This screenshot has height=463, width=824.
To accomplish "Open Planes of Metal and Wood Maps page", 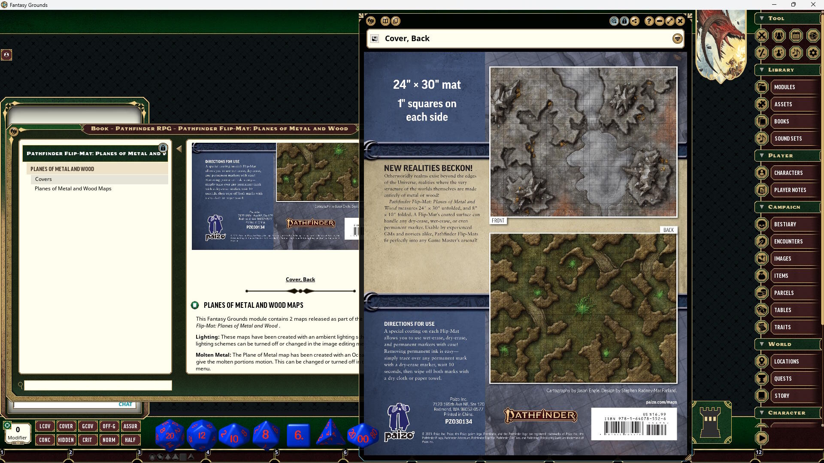I will [73, 189].
